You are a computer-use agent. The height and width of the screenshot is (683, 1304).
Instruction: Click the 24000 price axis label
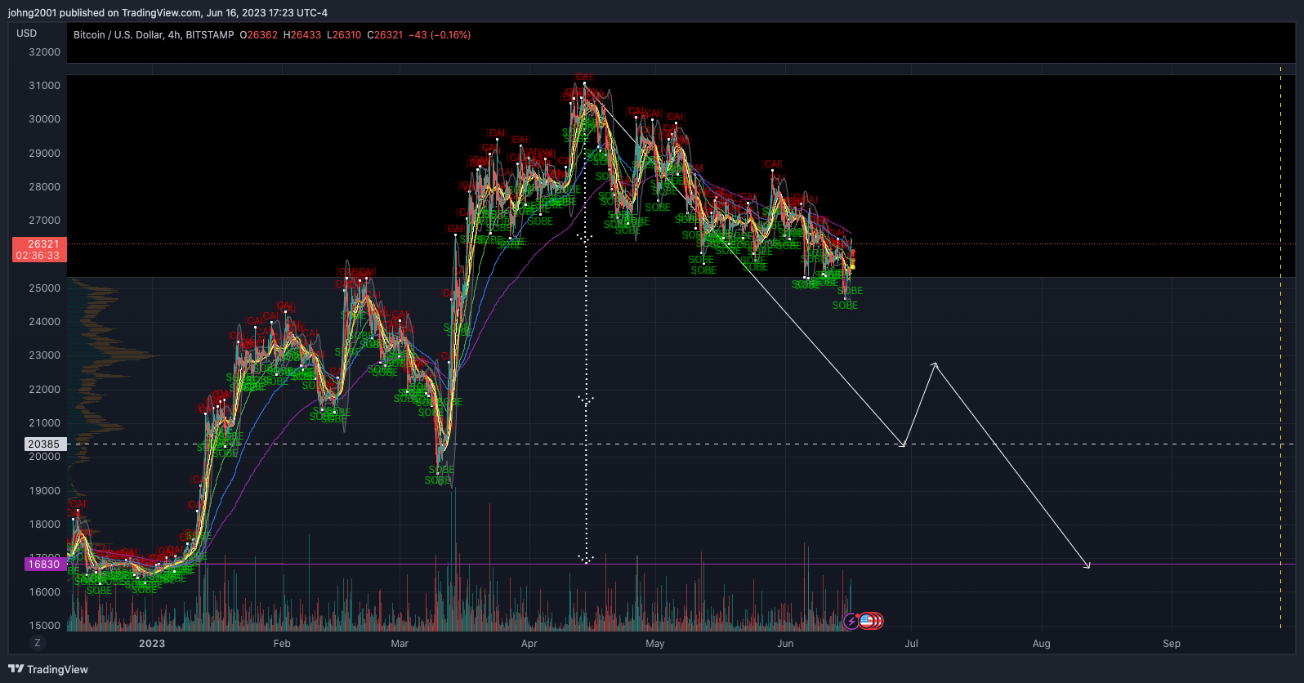45,322
